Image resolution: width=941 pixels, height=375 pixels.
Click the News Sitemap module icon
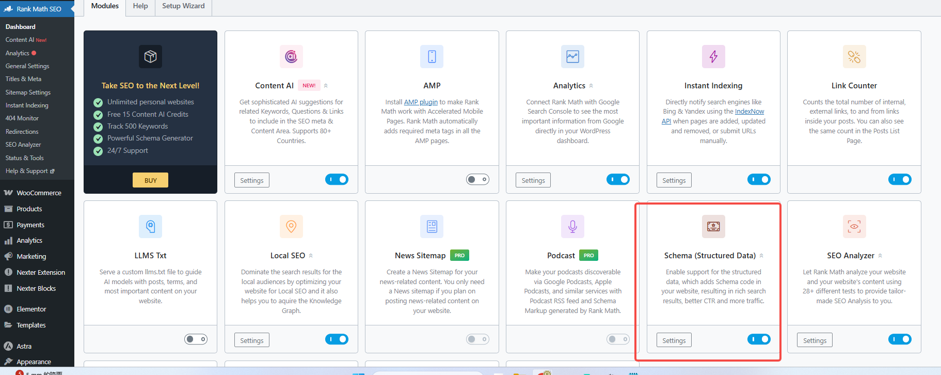[x=432, y=226]
